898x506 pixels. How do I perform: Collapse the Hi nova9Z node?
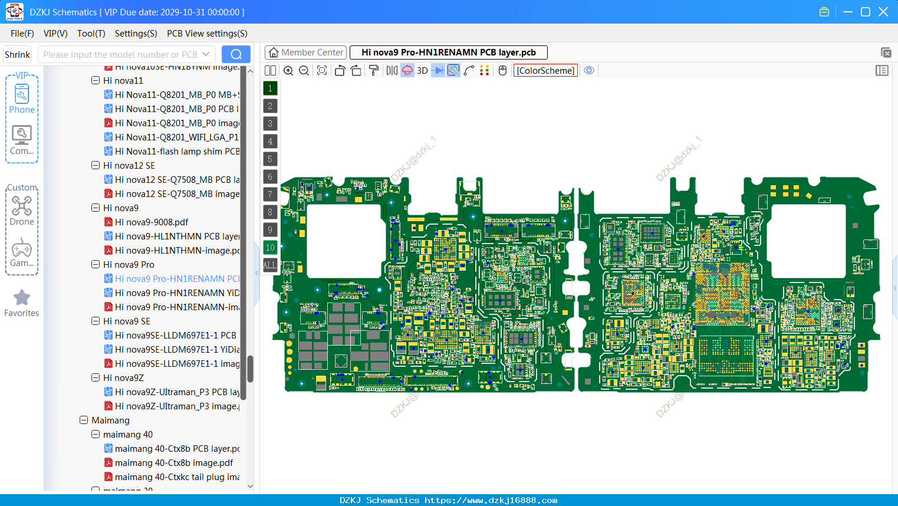click(x=96, y=377)
